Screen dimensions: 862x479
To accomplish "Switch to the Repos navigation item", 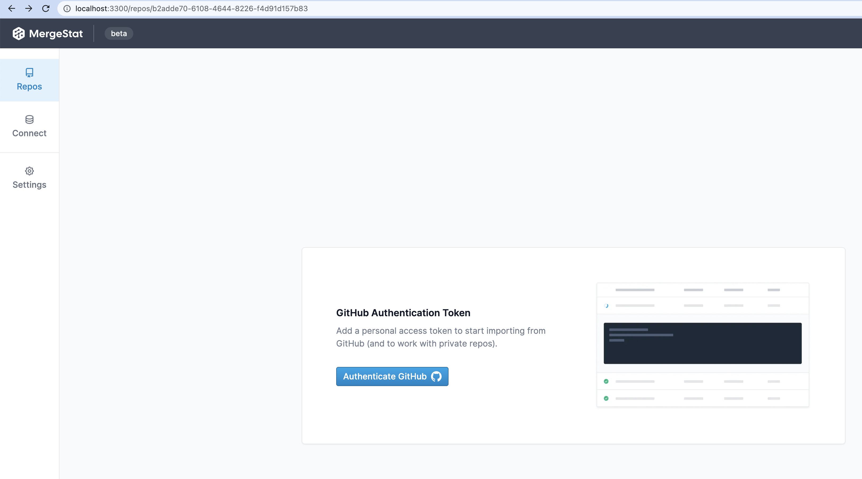I will 29,80.
